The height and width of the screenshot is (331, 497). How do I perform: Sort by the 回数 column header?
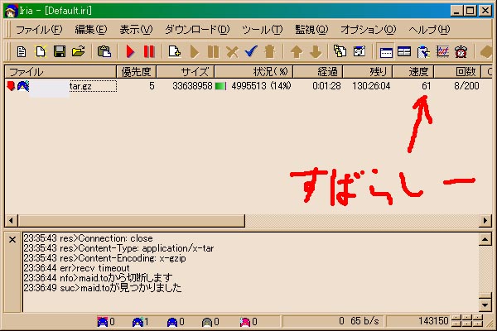coord(457,72)
